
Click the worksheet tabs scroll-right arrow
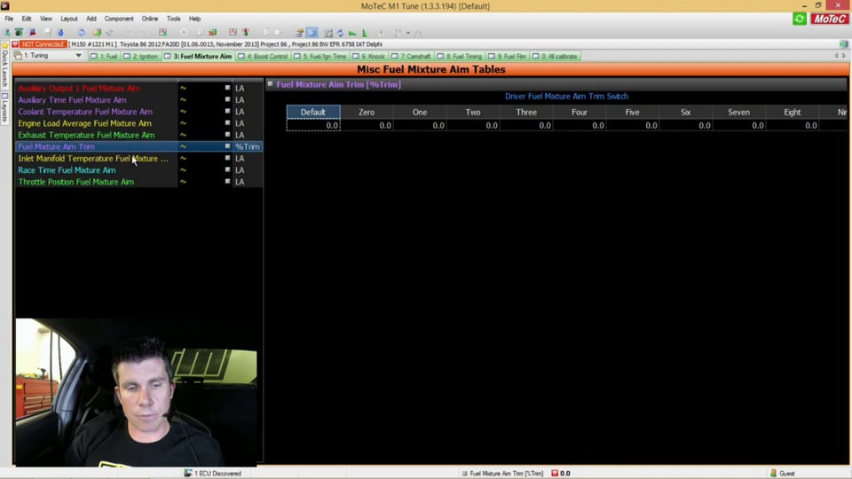coord(844,55)
